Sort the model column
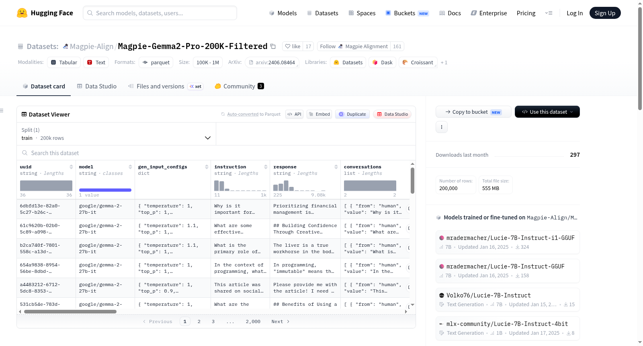 click(x=130, y=167)
